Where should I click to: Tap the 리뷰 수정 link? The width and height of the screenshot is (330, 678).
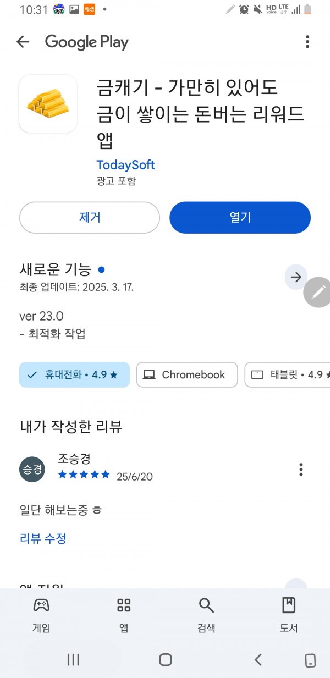coord(43,538)
